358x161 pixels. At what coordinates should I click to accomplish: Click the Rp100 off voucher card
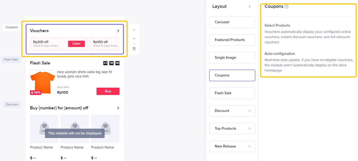click(x=105, y=44)
